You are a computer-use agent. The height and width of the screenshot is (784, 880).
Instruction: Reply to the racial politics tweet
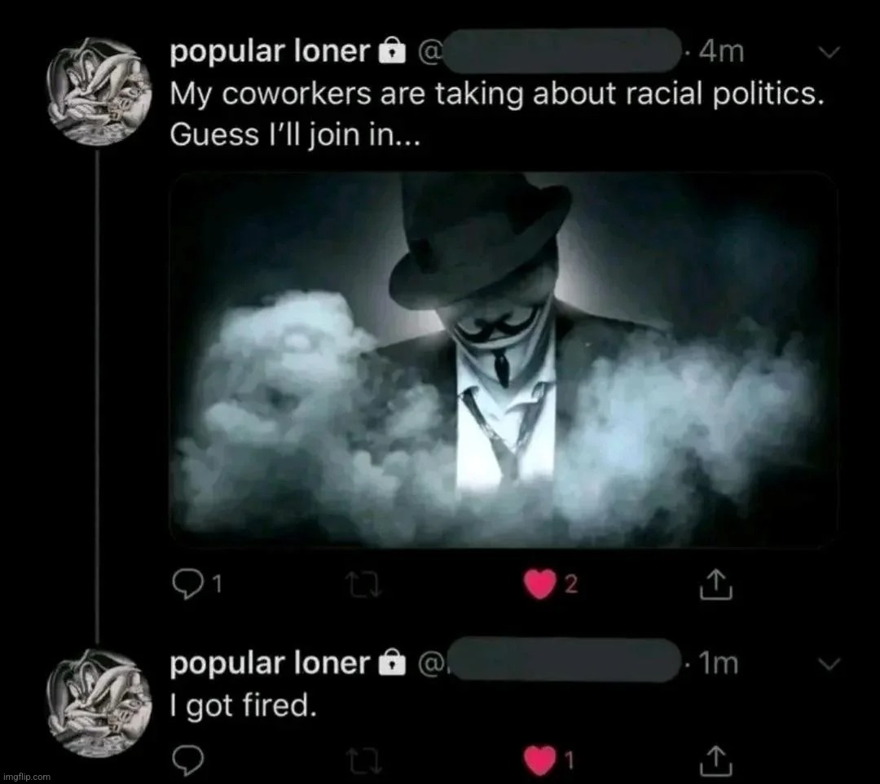point(189,584)
